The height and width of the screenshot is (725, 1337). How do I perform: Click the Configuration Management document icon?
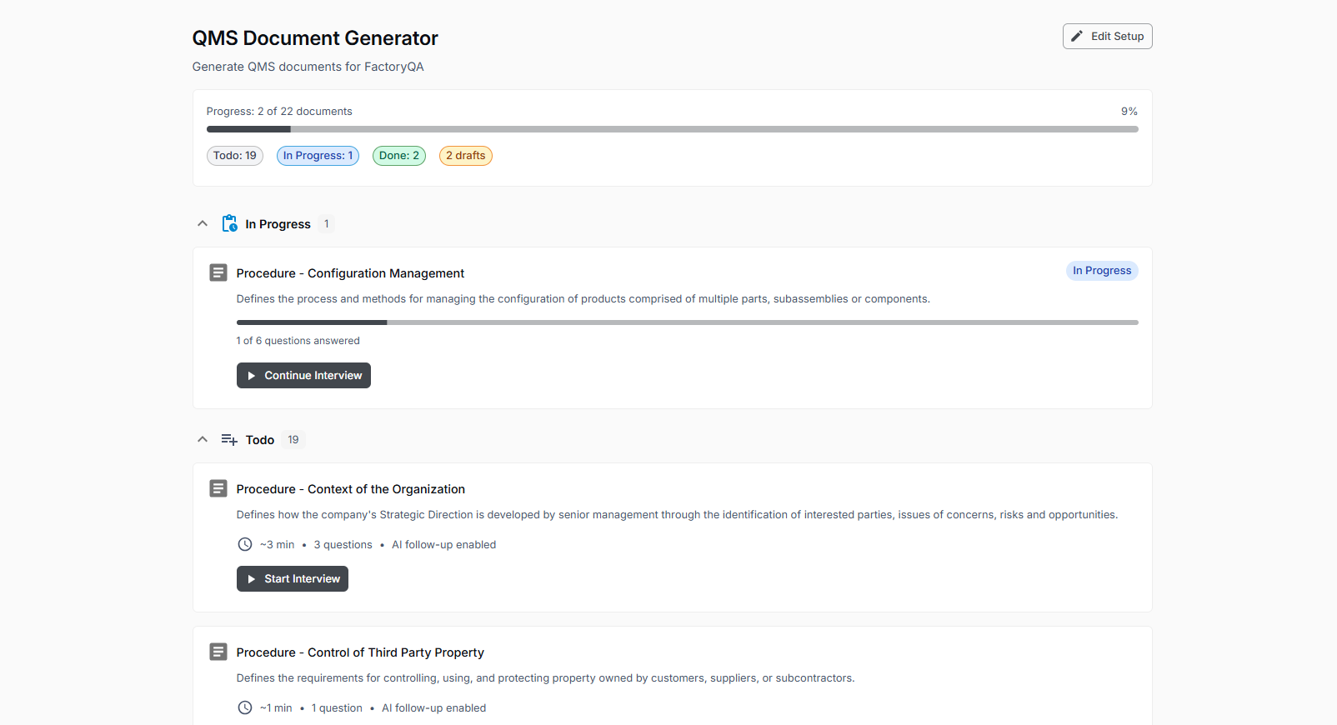click(218, 272)
